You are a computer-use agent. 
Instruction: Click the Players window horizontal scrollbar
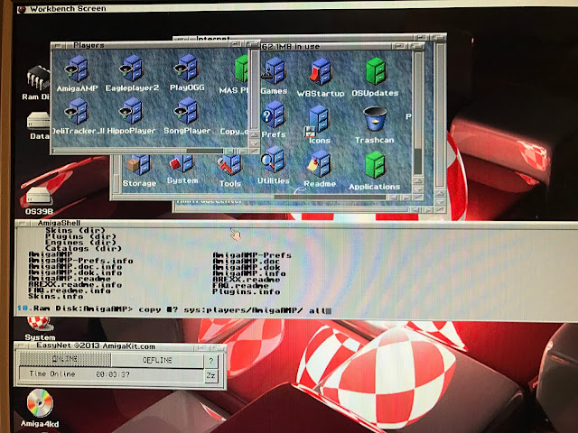coord(138,151)
